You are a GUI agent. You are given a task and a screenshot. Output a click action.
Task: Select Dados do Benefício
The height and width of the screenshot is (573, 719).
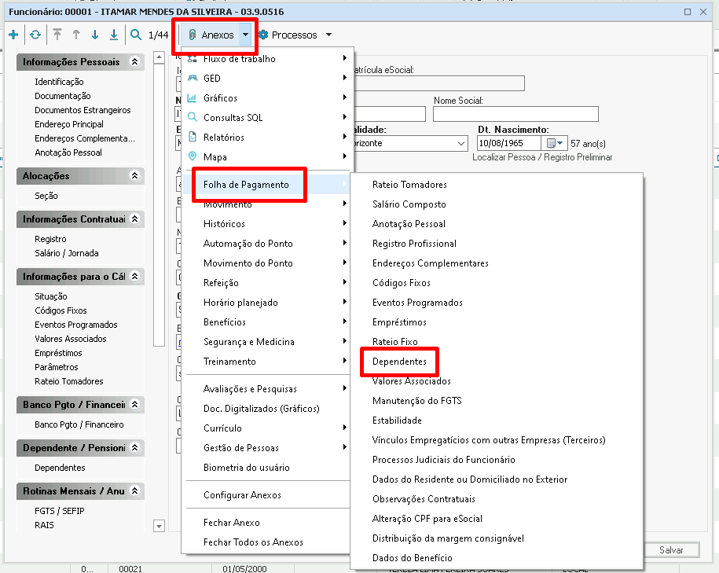tap(413, 558)
